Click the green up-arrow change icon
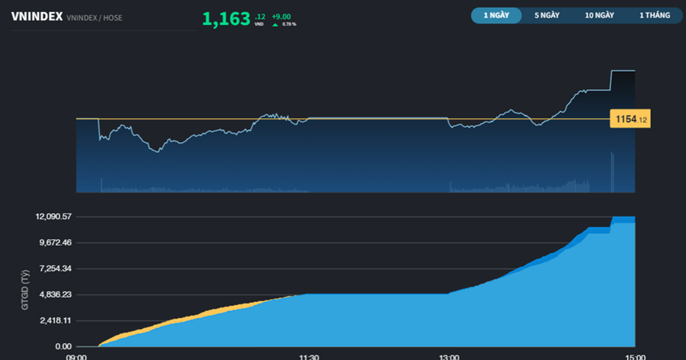686x360 pixels. 275,24
